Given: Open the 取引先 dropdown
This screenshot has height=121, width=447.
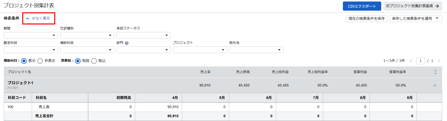Looking at the screenshot, I should [x=256, y=50].
